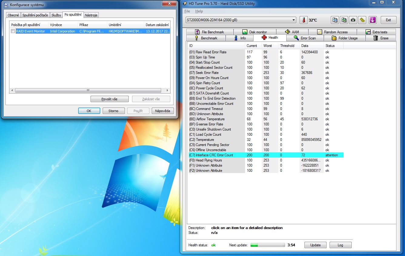
Task: Click the Health tab
Action: (x=270, y=38)
